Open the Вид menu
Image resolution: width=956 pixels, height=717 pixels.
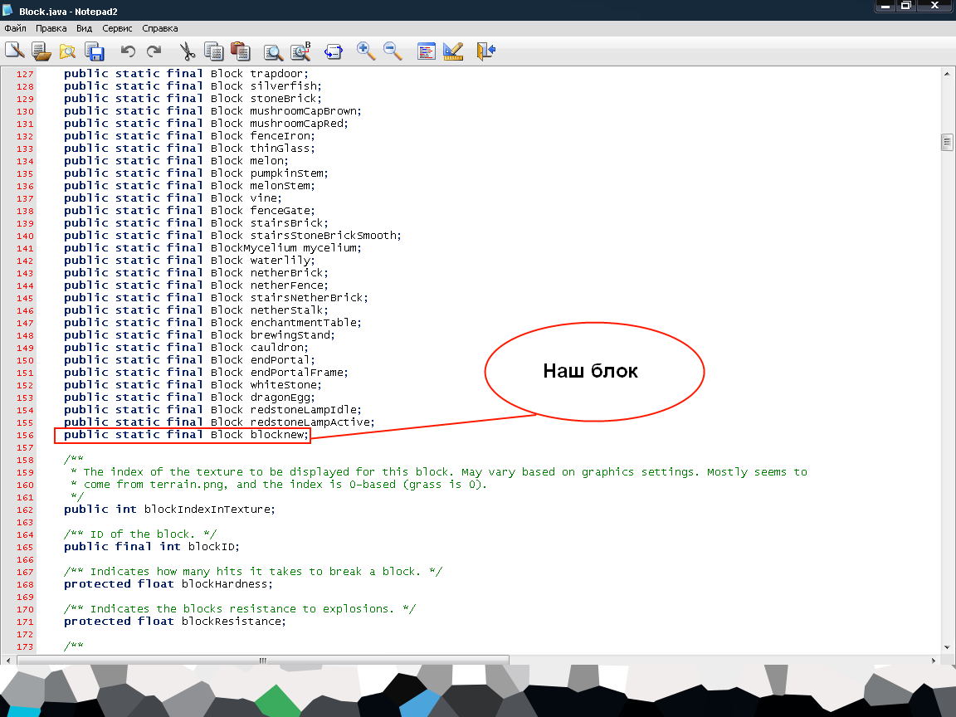click(x=85, y=28)
